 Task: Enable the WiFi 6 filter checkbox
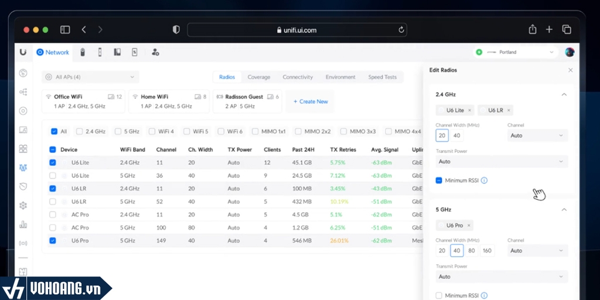click(221, 131)
